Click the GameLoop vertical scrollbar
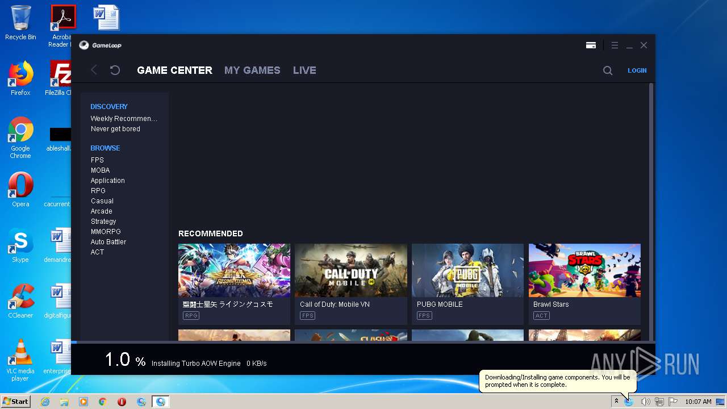The height and width of the screenshot is (409, 727). [651, 212]
